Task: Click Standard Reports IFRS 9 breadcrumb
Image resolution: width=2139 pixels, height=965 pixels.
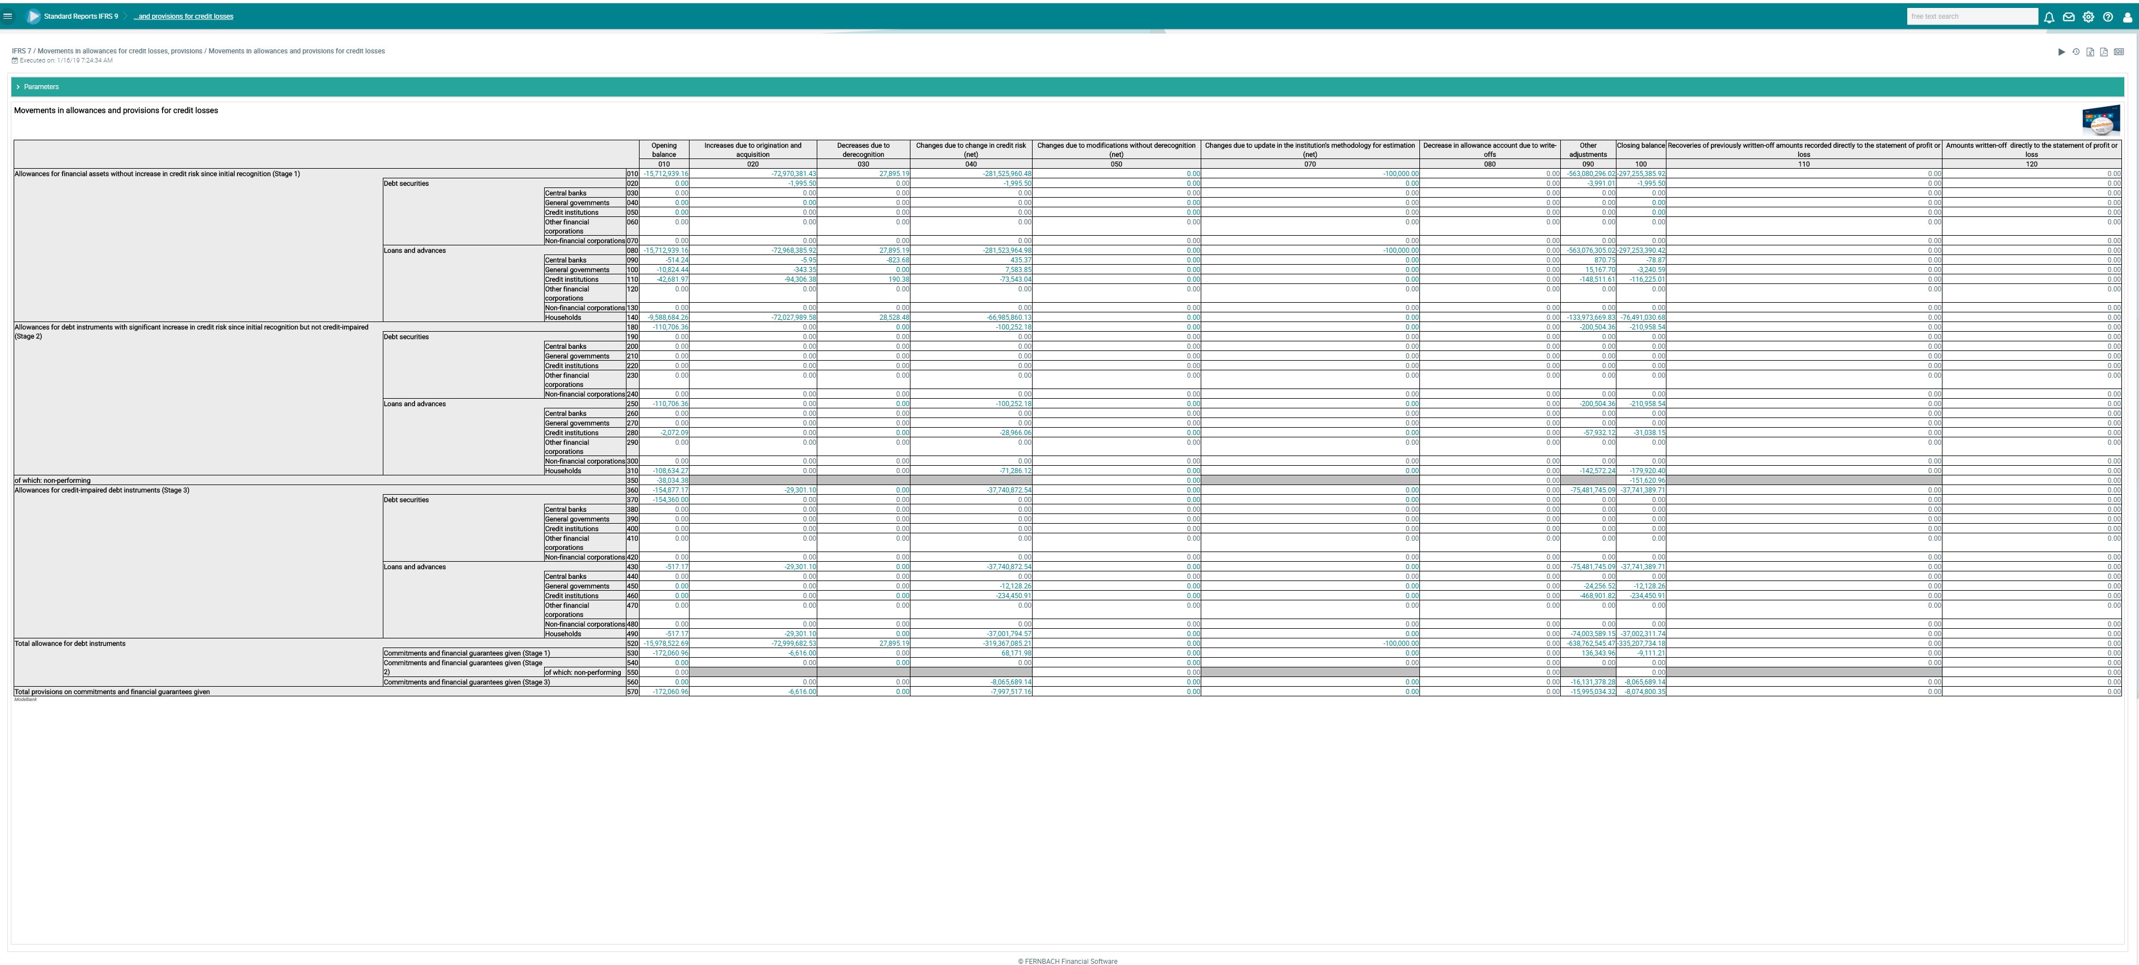Action: pos(81,16)
